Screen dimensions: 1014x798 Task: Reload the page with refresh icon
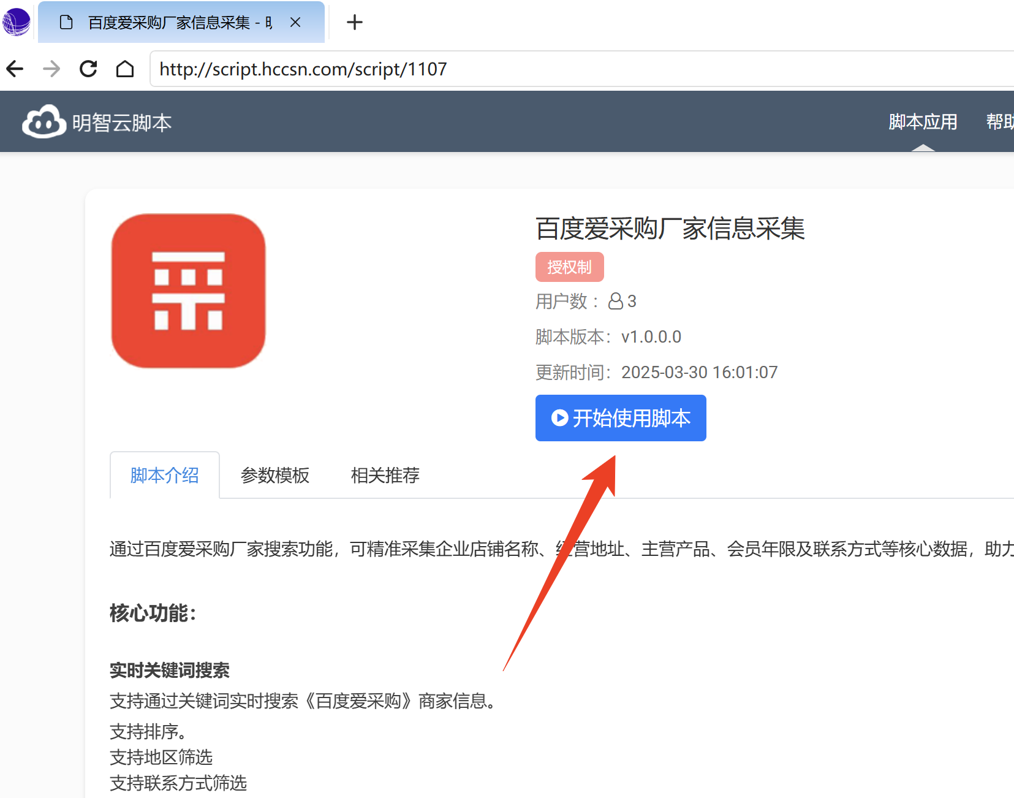pos(89,69)
